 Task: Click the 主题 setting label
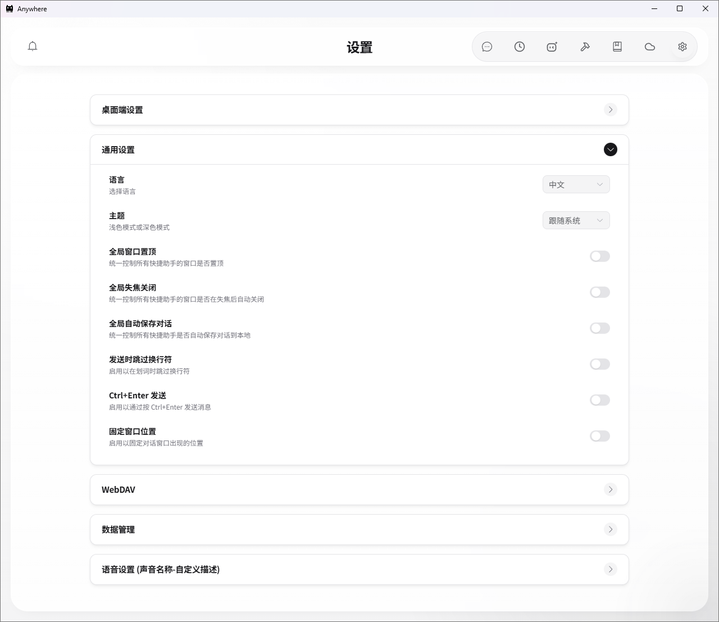click(x=117, y=216)
